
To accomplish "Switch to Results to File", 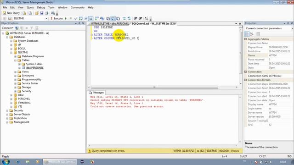I will 118,18.
